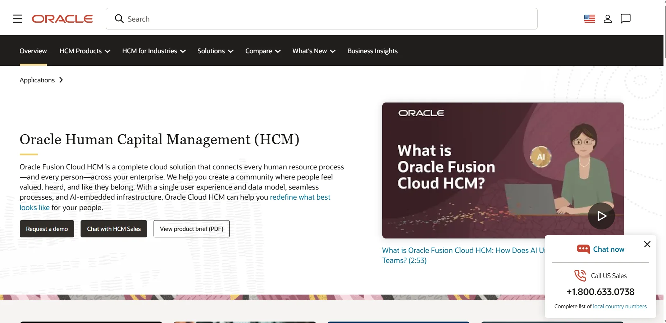666x323 pixels.
Task: Expand the HCM Products dropdown
Action: point(85,51)
